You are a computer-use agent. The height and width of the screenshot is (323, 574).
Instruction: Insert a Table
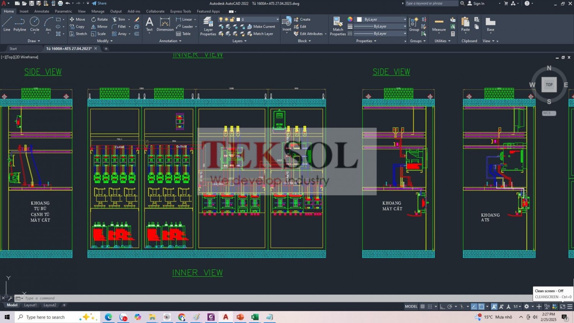pos(183,34)
